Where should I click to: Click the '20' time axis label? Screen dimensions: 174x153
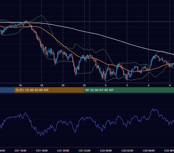(x=63, y=85)
